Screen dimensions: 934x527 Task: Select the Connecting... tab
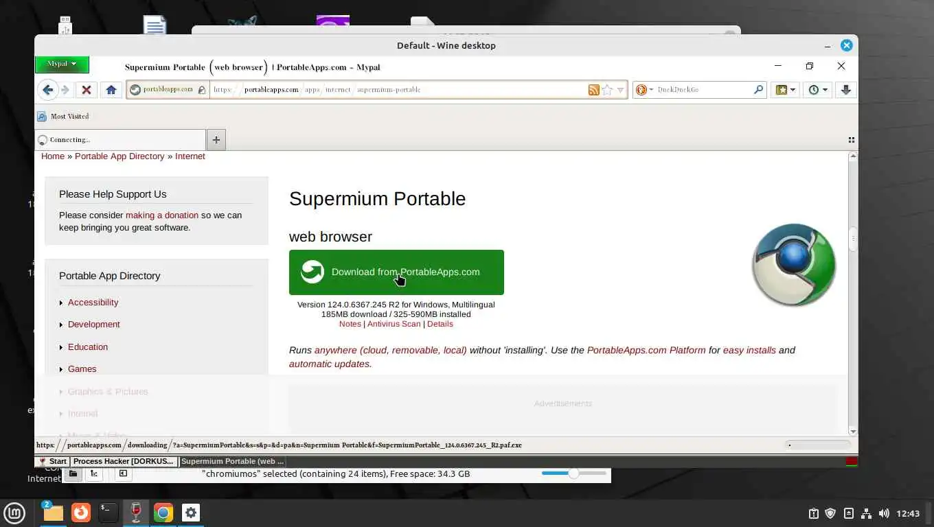(x=120, y=140)
